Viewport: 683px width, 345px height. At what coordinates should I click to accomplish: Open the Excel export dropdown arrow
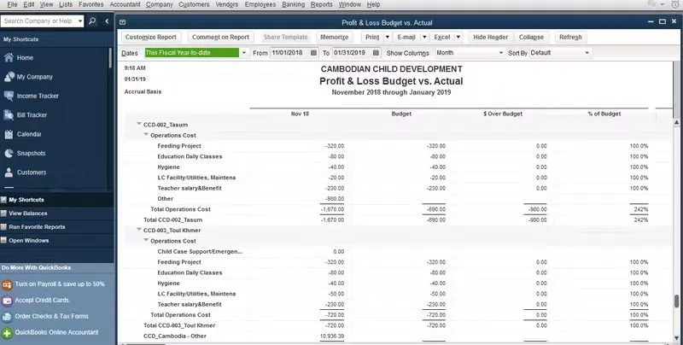458,38
